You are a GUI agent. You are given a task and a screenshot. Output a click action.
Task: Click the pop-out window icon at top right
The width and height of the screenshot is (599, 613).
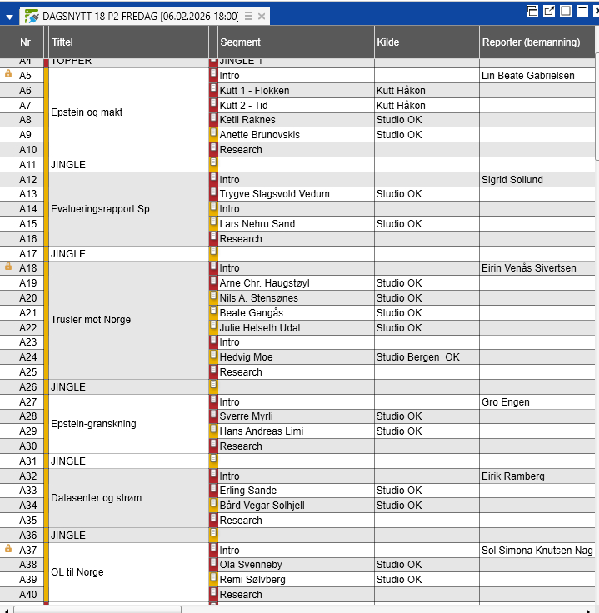coord(549,11)
